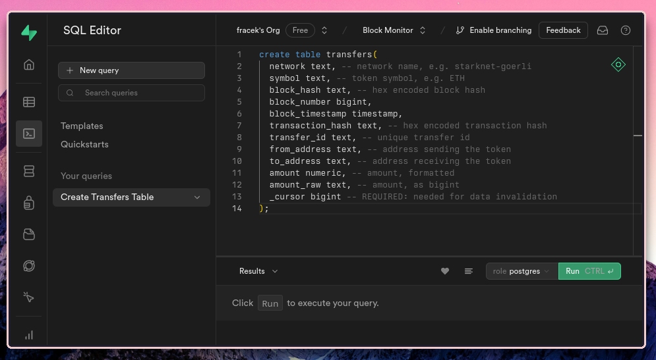Click the 'to_address text,' code line
Screen dimensions: 656x360
click(x=310, y=161)
